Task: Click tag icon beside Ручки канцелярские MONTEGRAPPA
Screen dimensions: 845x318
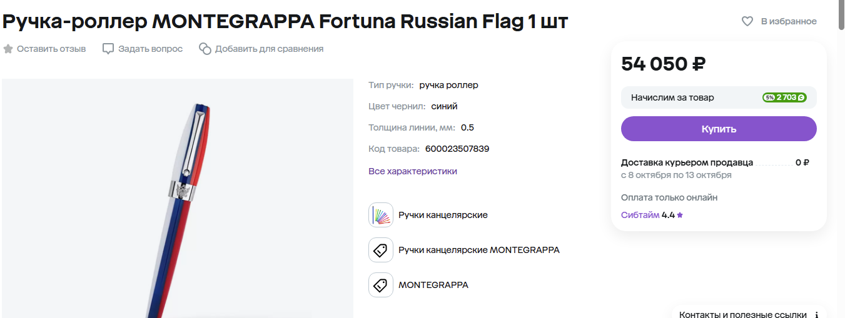Action: [x=381, y=250]
